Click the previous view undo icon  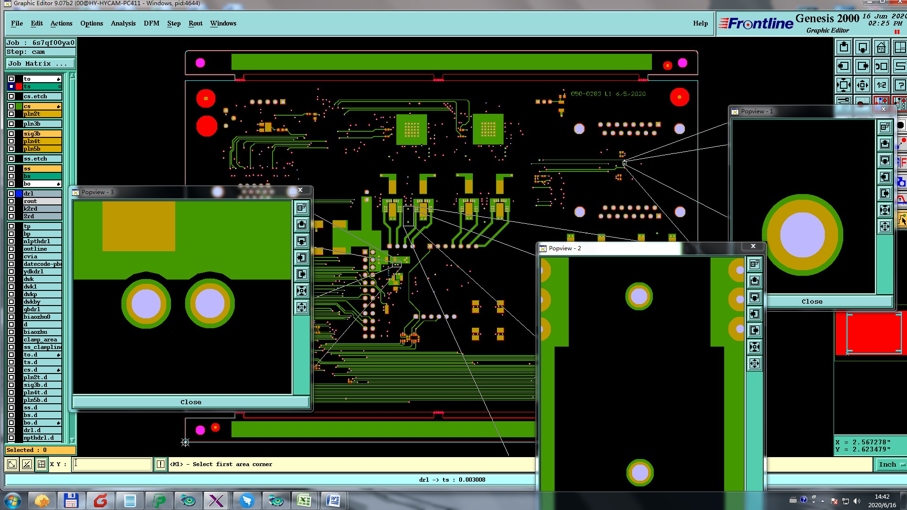click(881, 67)
